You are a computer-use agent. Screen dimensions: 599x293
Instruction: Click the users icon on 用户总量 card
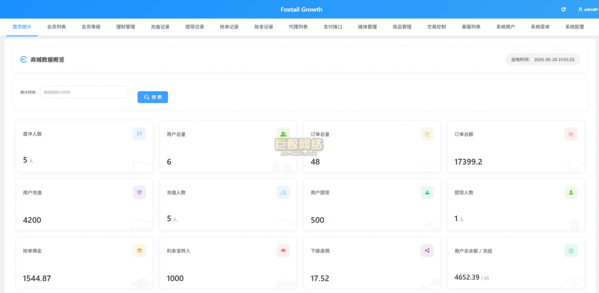[283, 134]
